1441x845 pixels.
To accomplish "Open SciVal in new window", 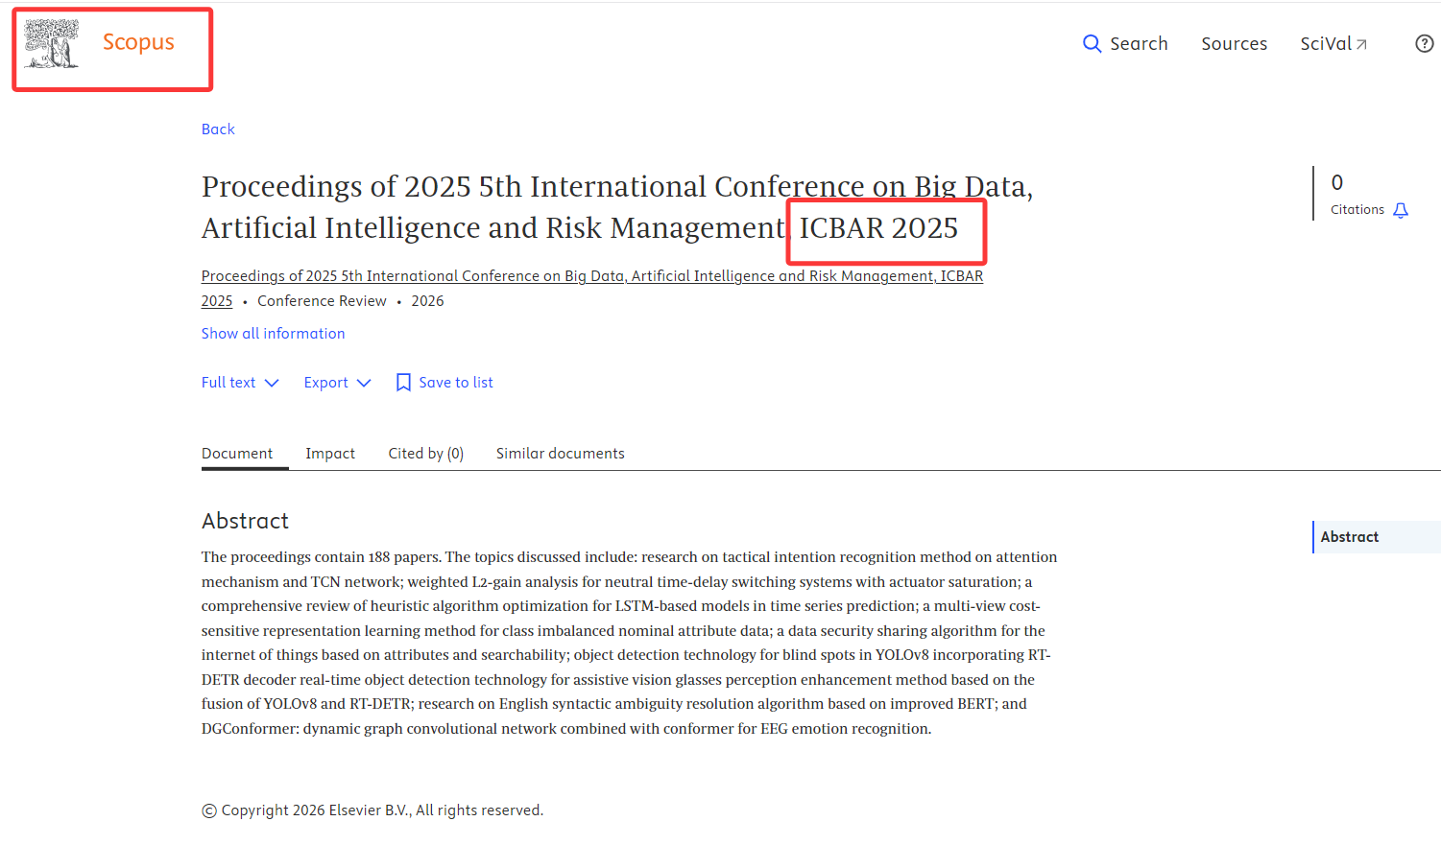I will [1333, 43].
